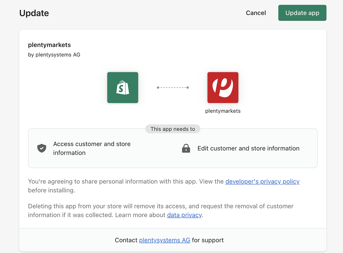Click the bold plentymarkets app title

click(x=49, y=45)
